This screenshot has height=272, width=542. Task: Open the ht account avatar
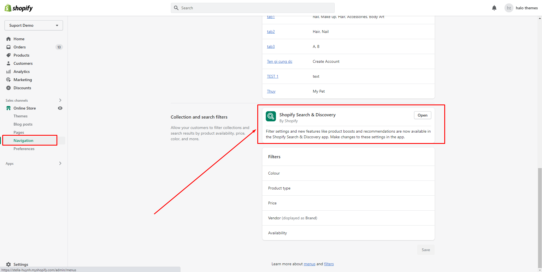(x=509, y=8)
